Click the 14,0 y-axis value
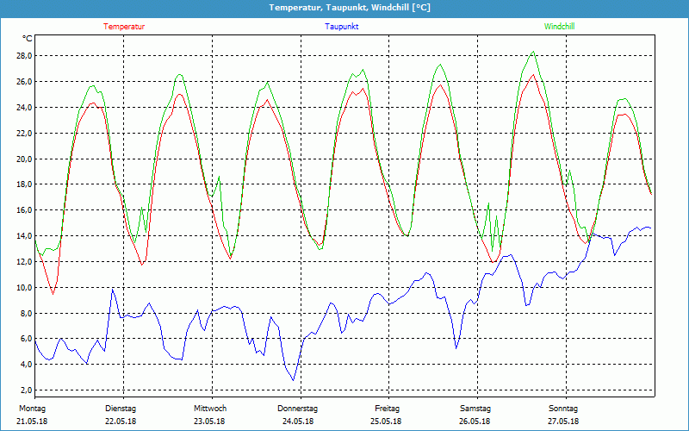 24,235
